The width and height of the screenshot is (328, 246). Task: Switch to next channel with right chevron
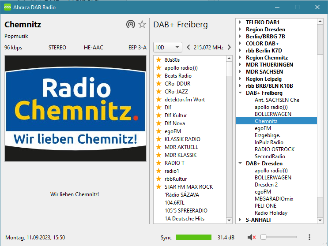[229, 47]
